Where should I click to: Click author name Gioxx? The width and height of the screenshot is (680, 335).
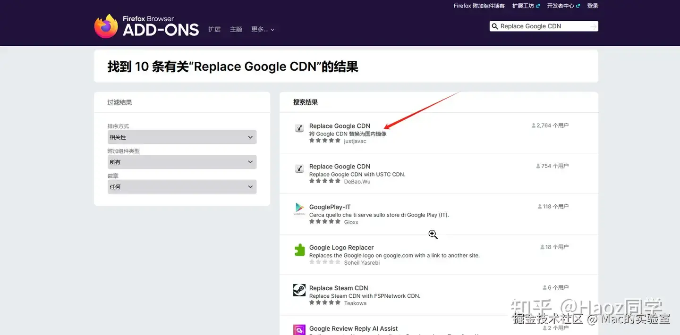pos(351,222)
